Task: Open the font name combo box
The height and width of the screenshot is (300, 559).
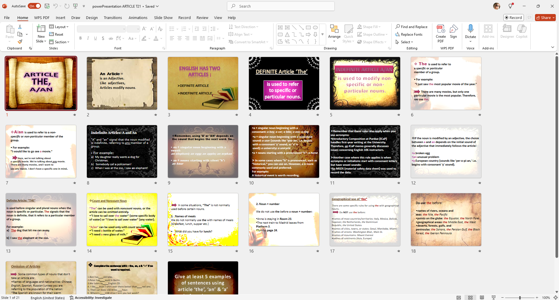Action: pos(102,29)
